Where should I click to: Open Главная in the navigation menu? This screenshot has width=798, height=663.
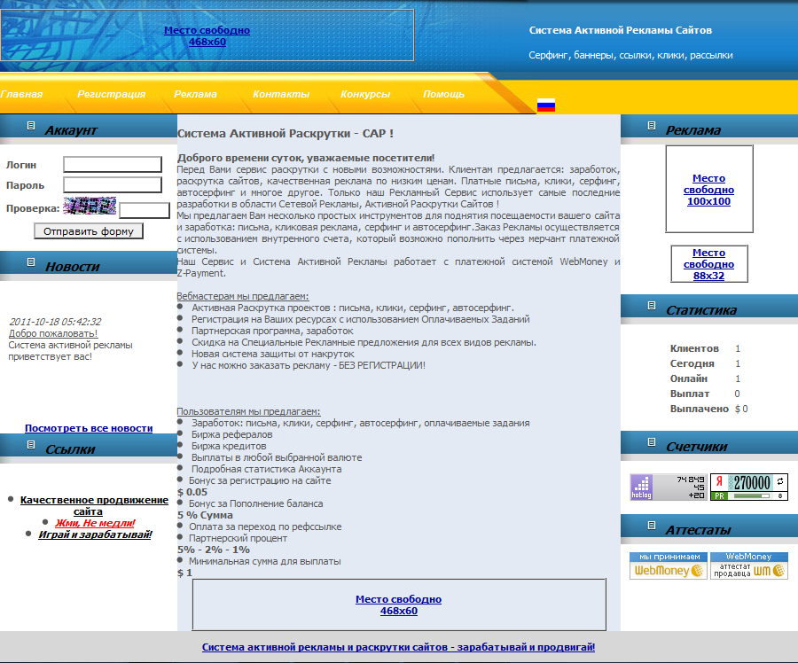point(21,94)
